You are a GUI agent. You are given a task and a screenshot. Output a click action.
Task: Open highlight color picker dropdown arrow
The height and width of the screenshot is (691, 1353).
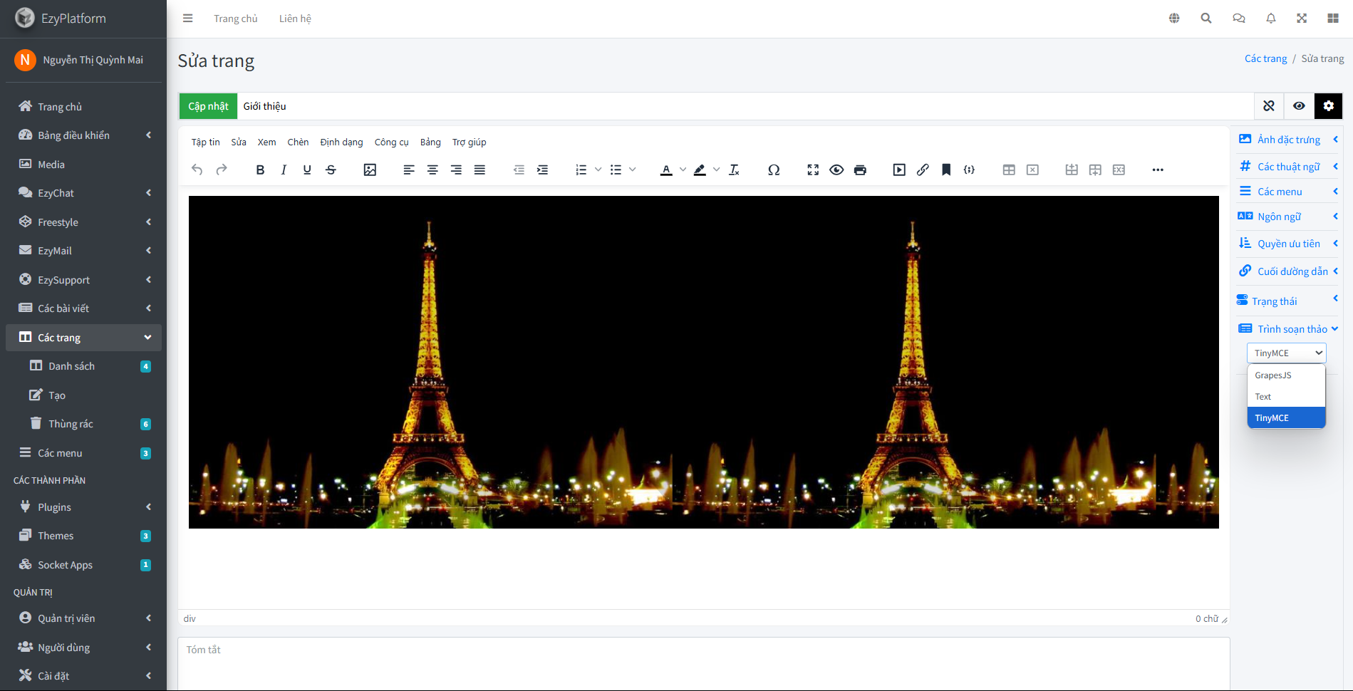pyautogui.click(x=716, y=170)
